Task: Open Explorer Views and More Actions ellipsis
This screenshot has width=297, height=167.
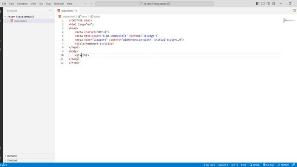Action: point(50,11)
